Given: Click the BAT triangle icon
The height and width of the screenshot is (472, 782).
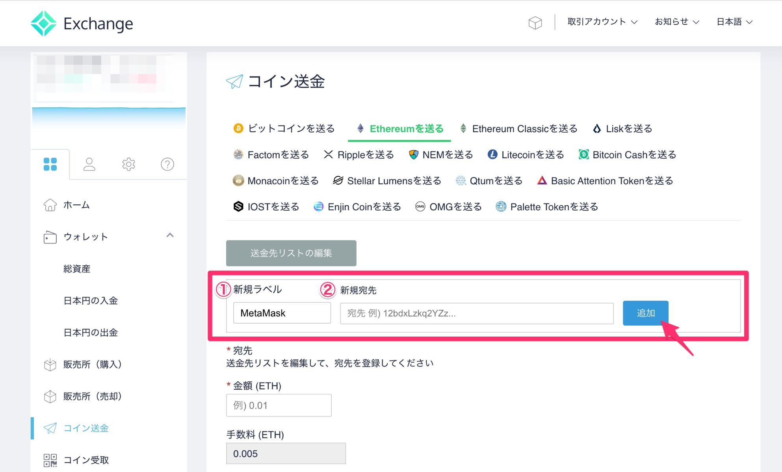Looking at the screenshot, I should pyautogui.click(x=542, y=180).
